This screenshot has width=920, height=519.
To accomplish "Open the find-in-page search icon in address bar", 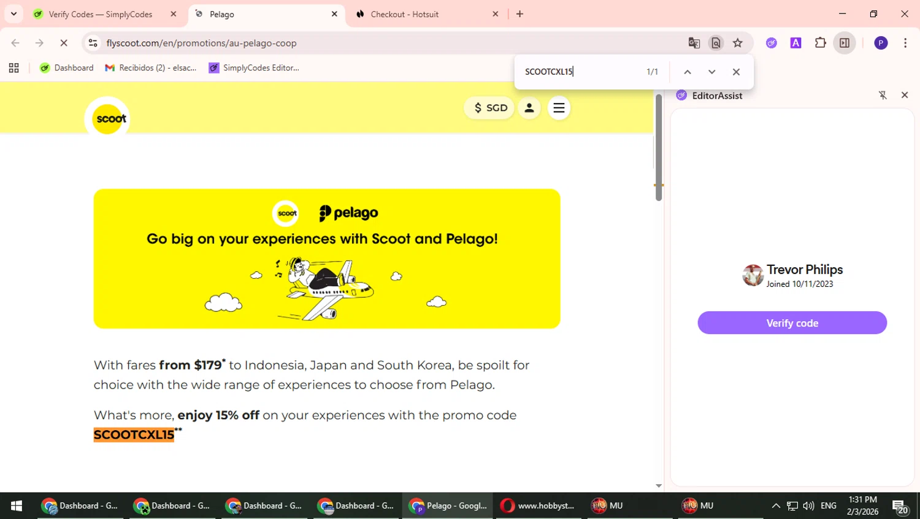I will click(716, 43).
